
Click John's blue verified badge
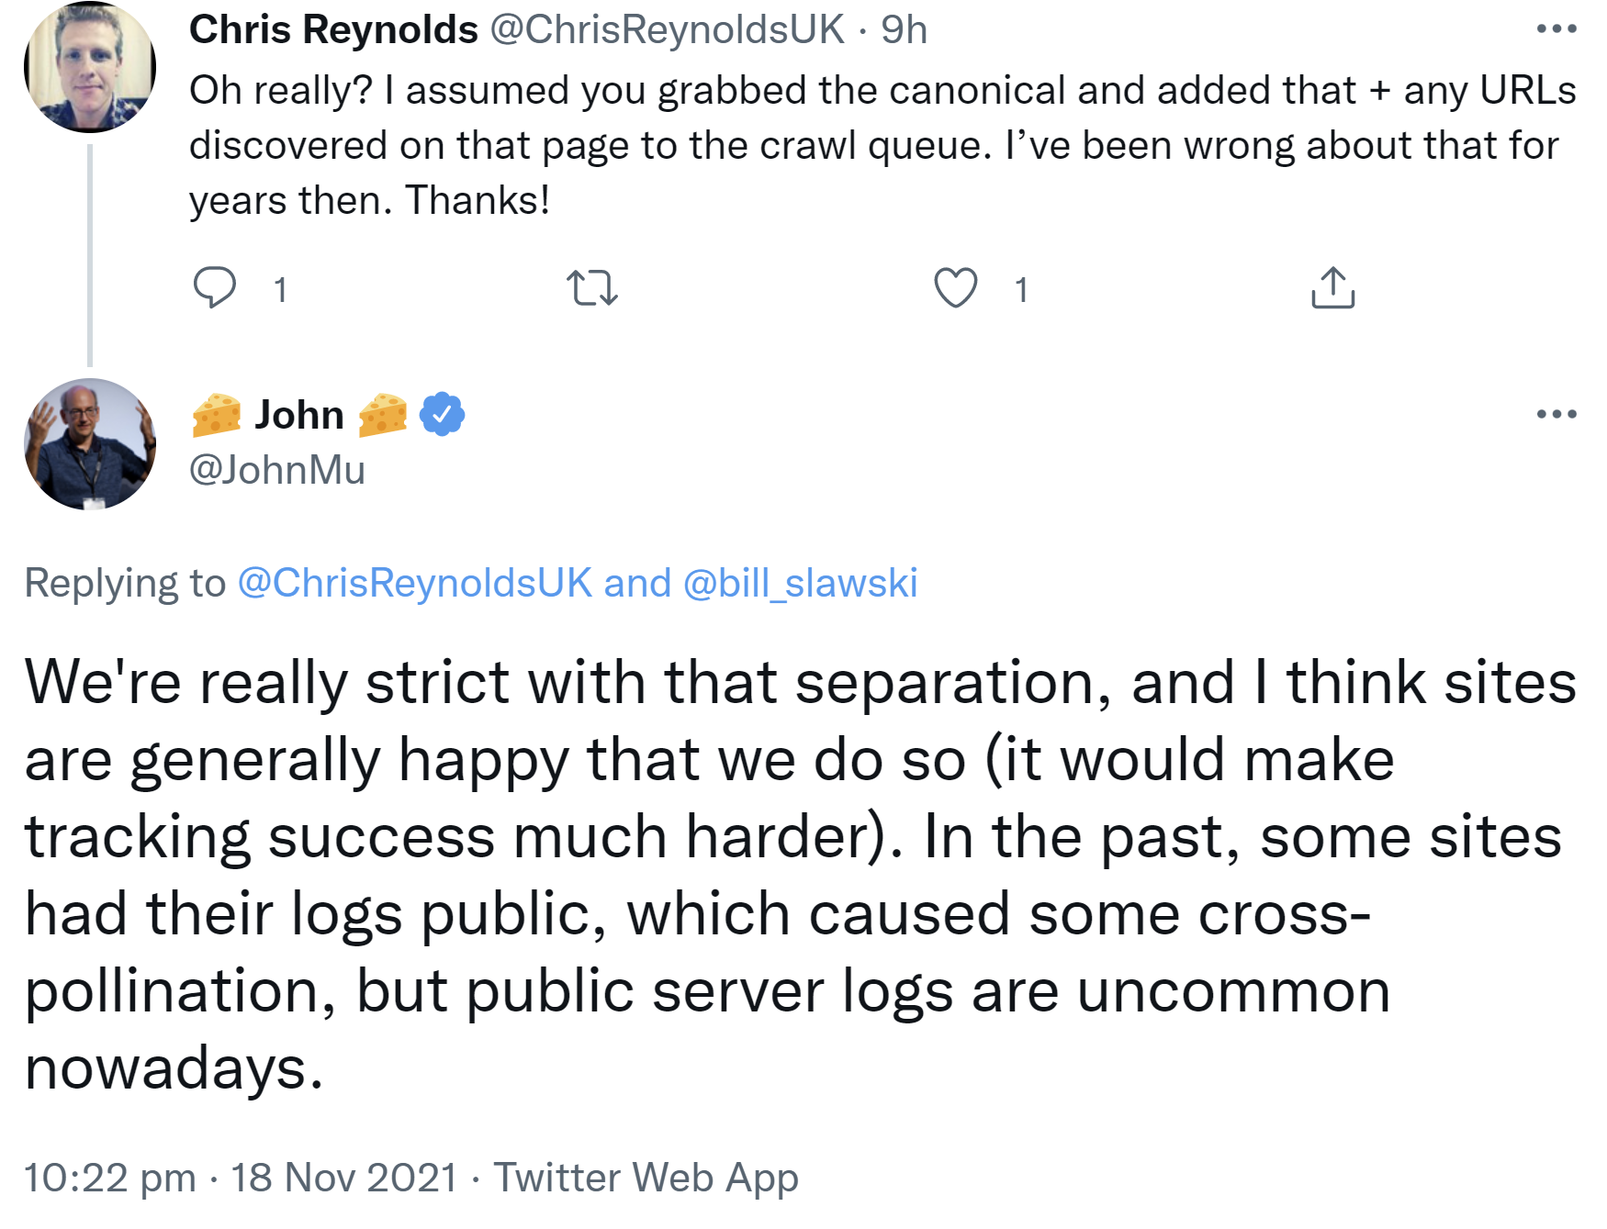(442, 415)
